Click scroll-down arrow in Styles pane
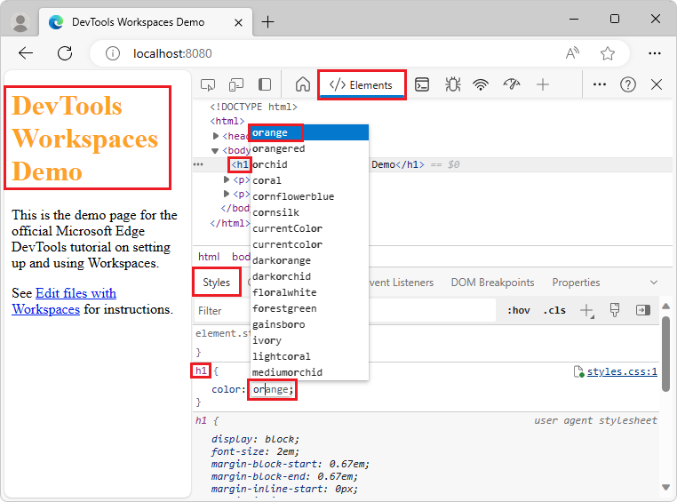Image resolution: width=677 pixels, height=502 pixels. pyautogui.click(x=665, y=487)
